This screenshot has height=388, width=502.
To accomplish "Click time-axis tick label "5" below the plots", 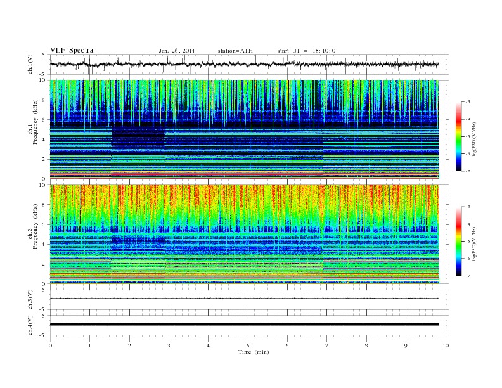I will click(248, 346).
